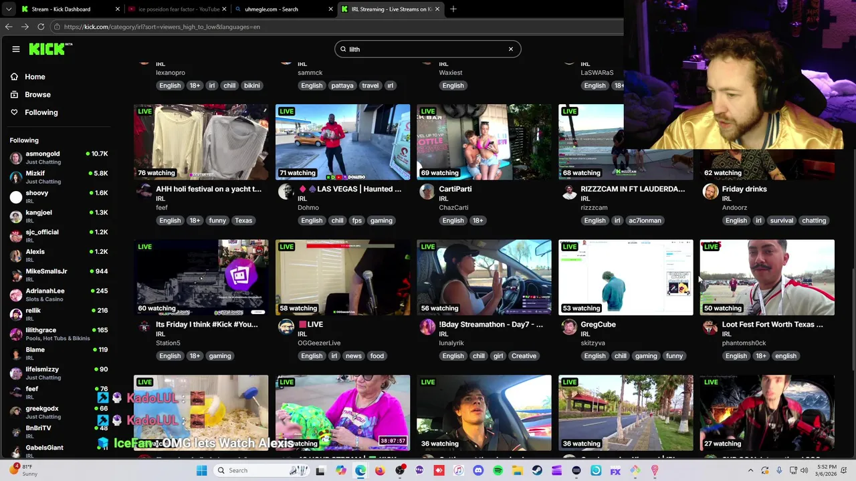The height and width of the screenshot is (481, 856).
Task: Open Steam from the taskbar
Action: point(537,470)
